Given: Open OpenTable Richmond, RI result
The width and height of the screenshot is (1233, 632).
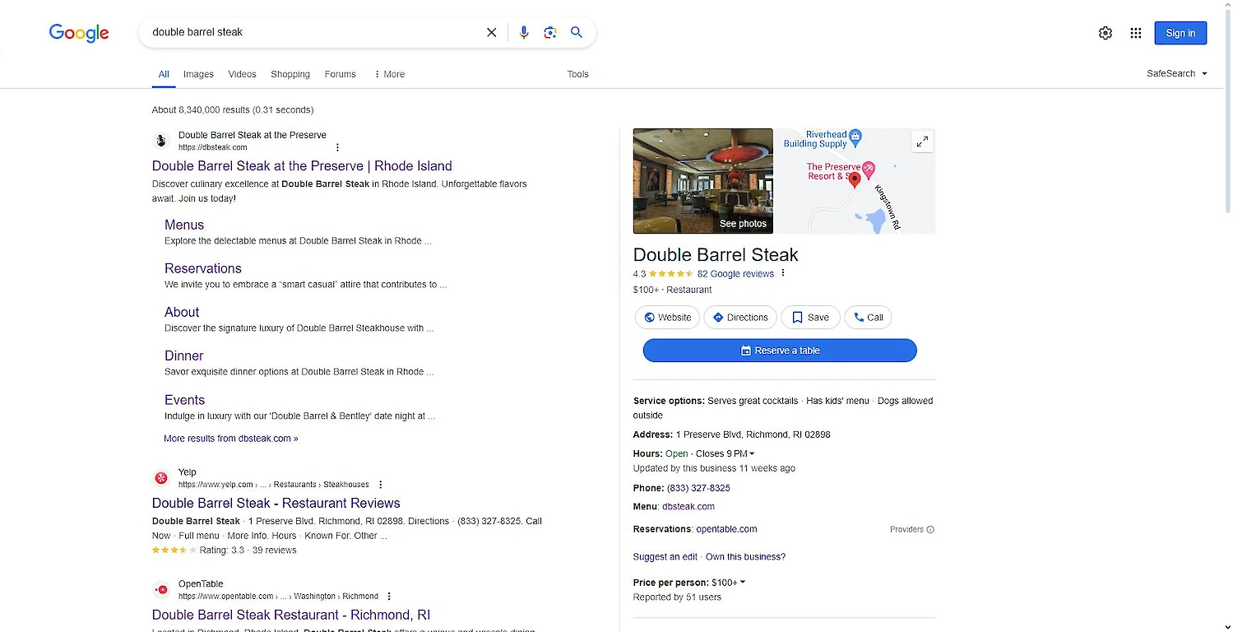Looking at the screenshot, I should 291,615.
